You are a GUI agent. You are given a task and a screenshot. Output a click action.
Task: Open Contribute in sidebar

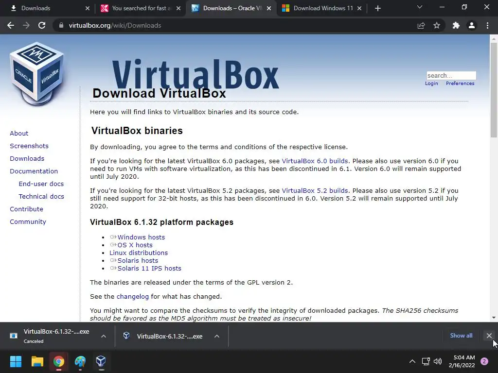26,209
